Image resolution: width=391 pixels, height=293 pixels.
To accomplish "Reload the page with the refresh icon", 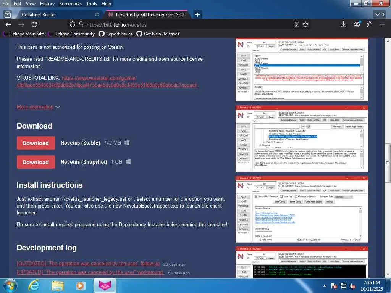I will [x=34, y=24].
